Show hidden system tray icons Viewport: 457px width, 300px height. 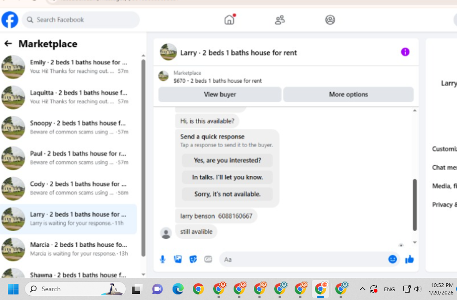(362, 289)
